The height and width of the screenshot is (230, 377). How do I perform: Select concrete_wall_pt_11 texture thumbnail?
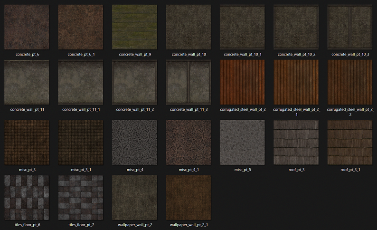click(x=27, y=82)
